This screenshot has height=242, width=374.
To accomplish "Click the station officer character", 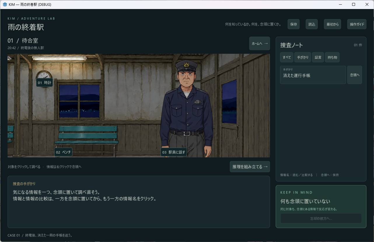I will click(x=187, y=108).
